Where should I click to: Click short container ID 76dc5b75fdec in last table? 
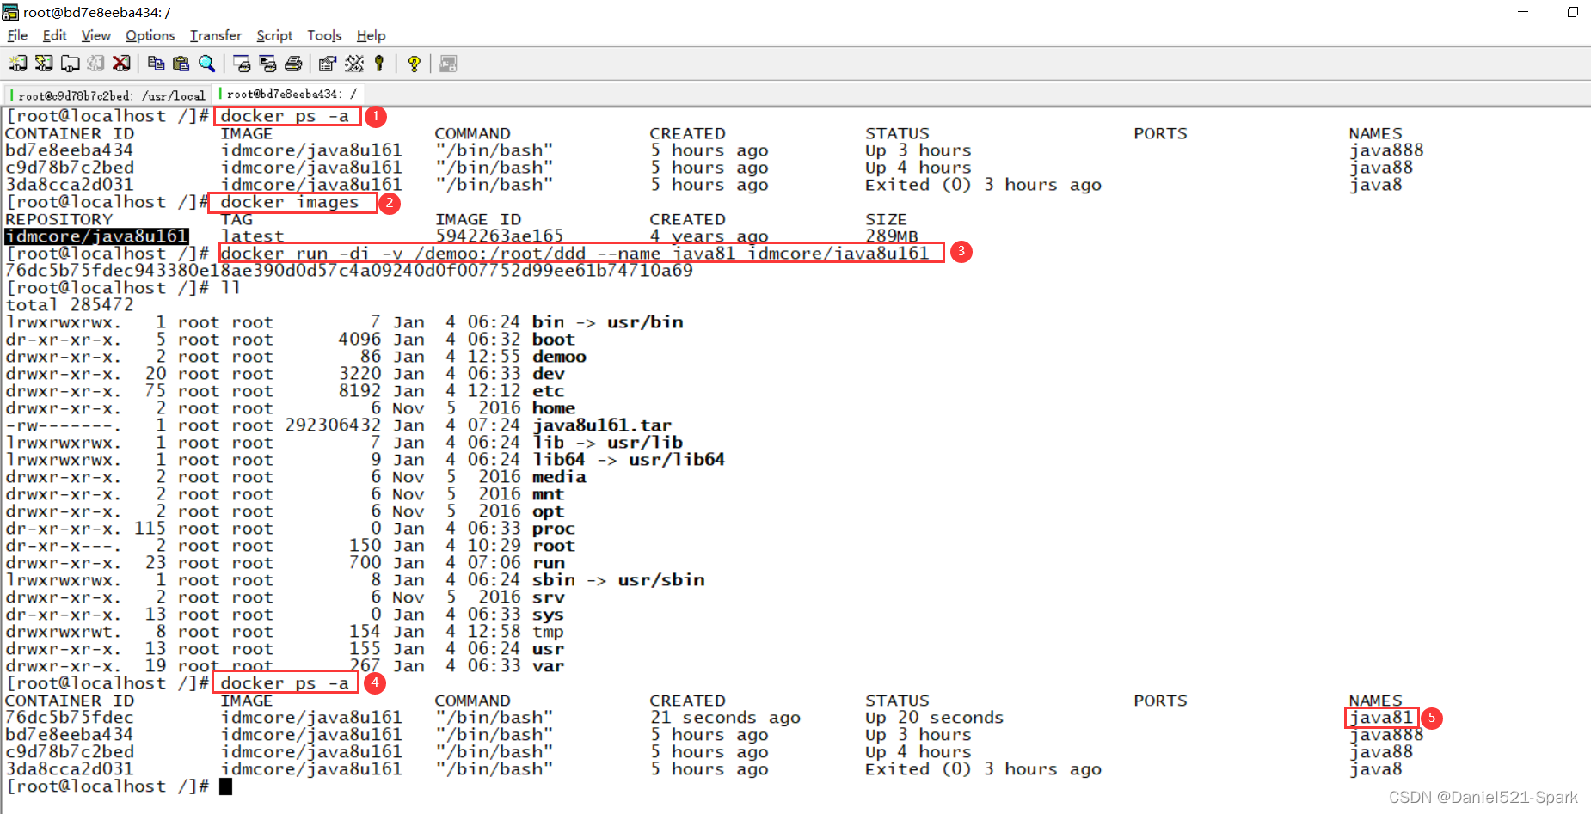[70, 718]
